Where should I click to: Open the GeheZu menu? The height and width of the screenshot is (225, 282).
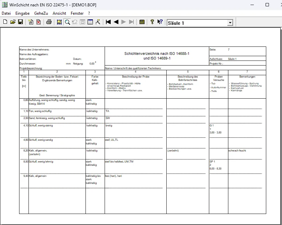(41, 13)
